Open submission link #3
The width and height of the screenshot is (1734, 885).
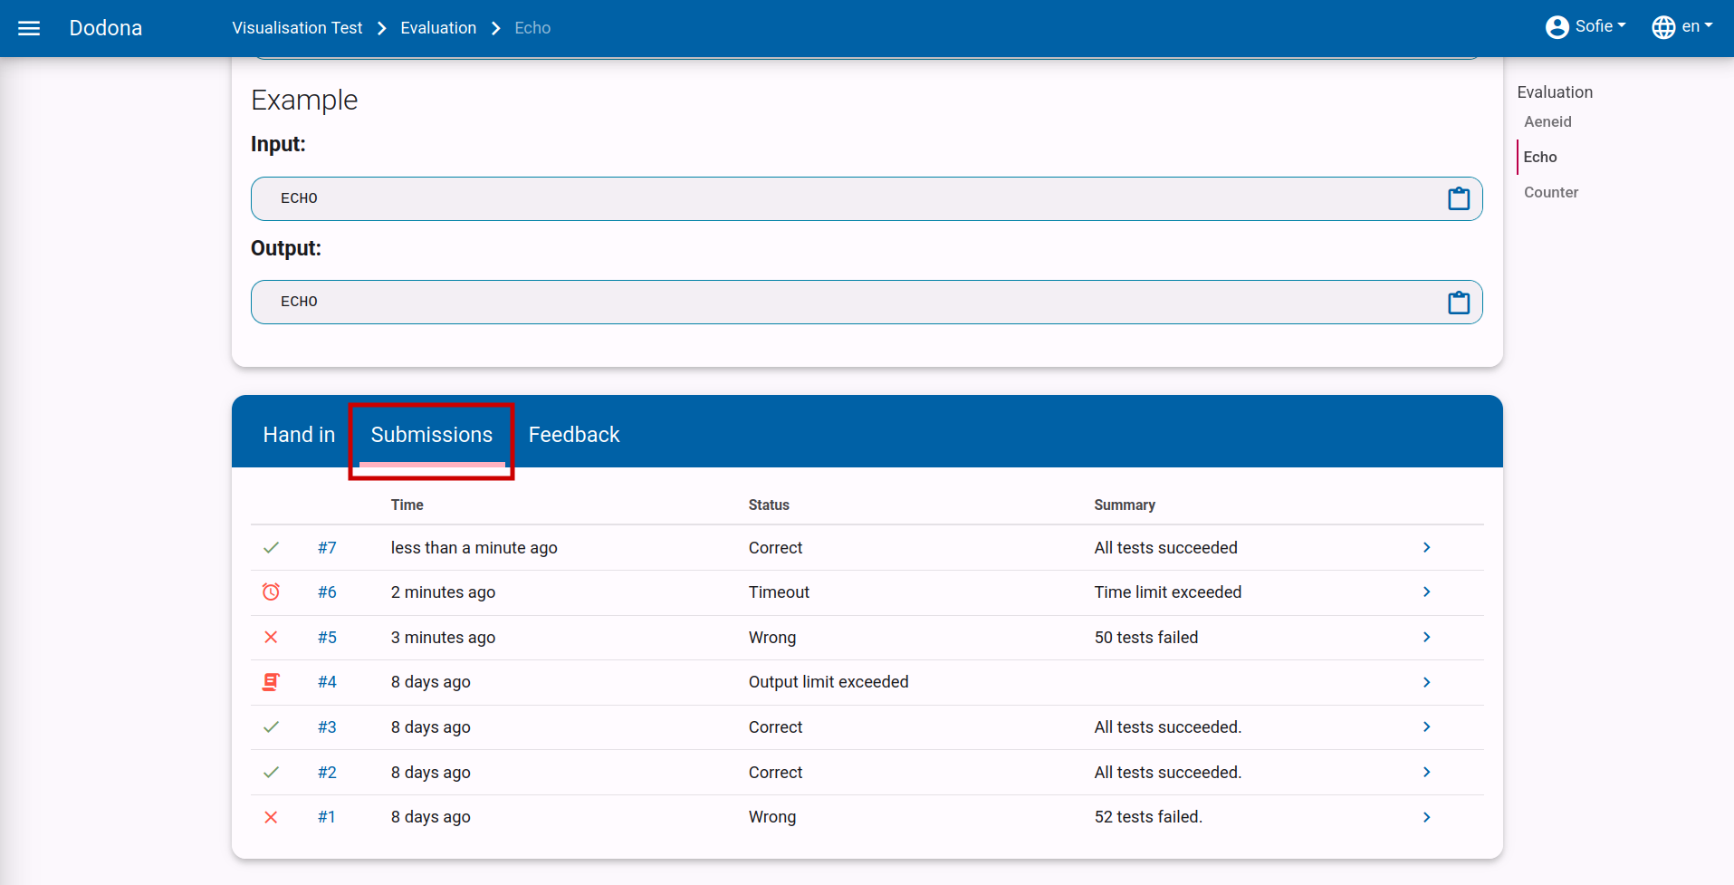click(327, 726)
